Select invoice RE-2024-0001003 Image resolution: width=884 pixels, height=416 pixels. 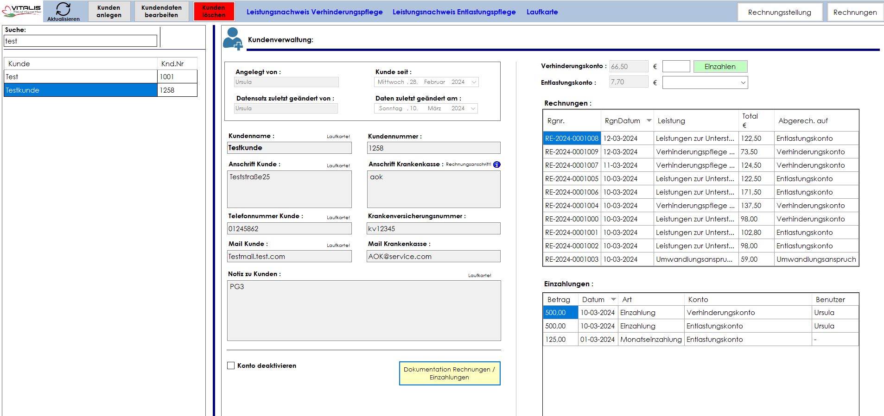[x=700, y=259]
